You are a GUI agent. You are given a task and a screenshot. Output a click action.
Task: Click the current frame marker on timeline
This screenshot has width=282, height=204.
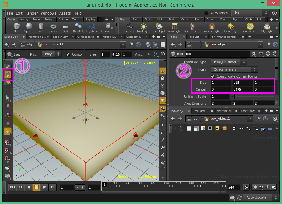(x=104, y=184)
